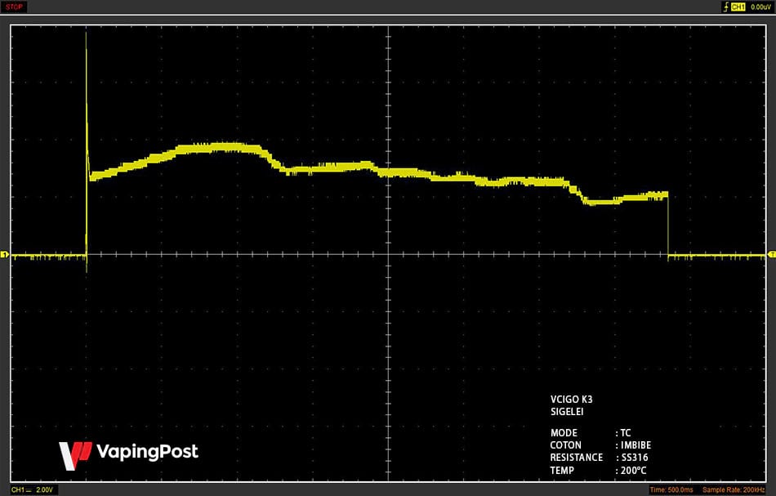Click the initial voltage spike on the waveform
The width and height of the screenshot is (776, 496).
tap(87, 104)
